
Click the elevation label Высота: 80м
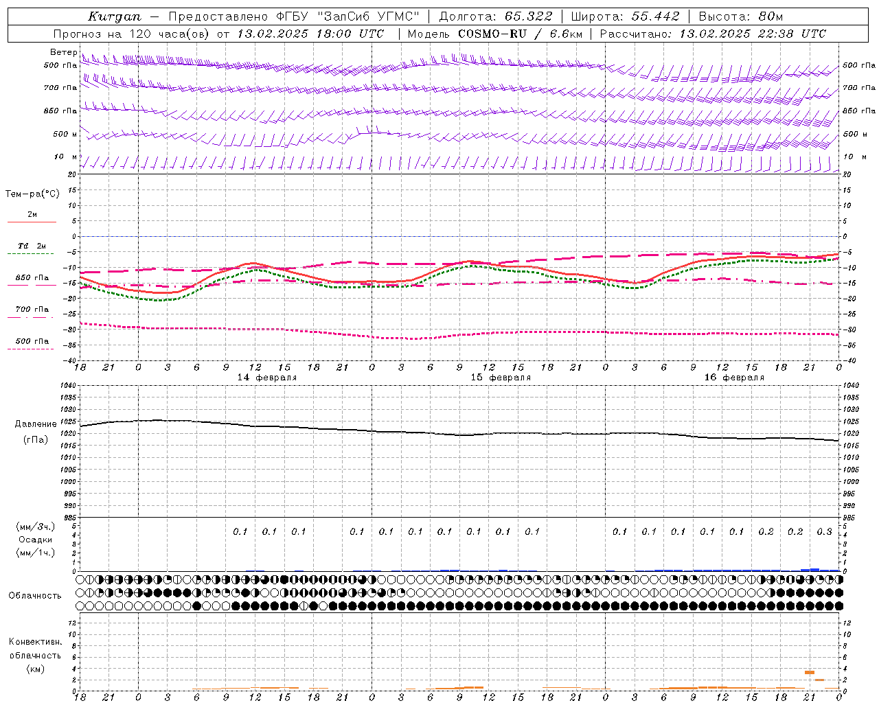740,16
